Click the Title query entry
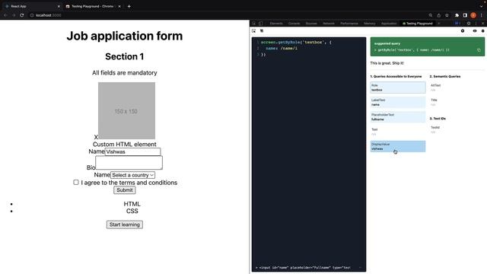Viewport: 487px width, 274px height. point(457,102)
